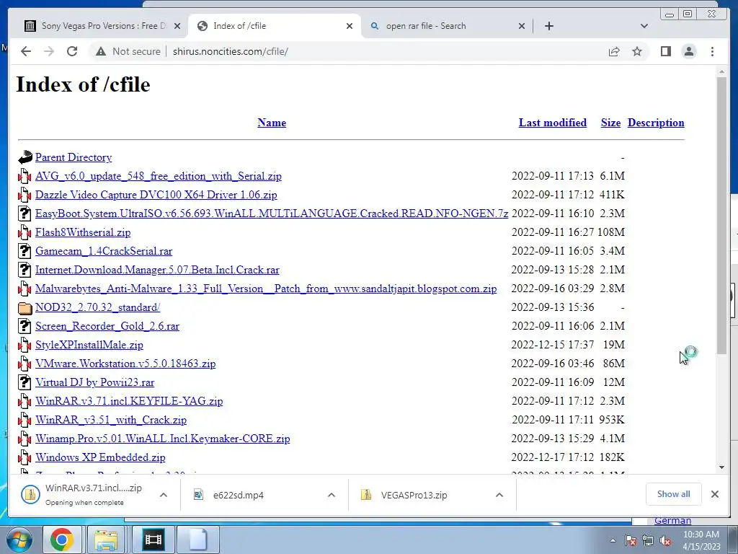Click the Parent Directory back-arrow icon
The width and height of the screenshot is (738, 554).
click(x=25, y=157)
